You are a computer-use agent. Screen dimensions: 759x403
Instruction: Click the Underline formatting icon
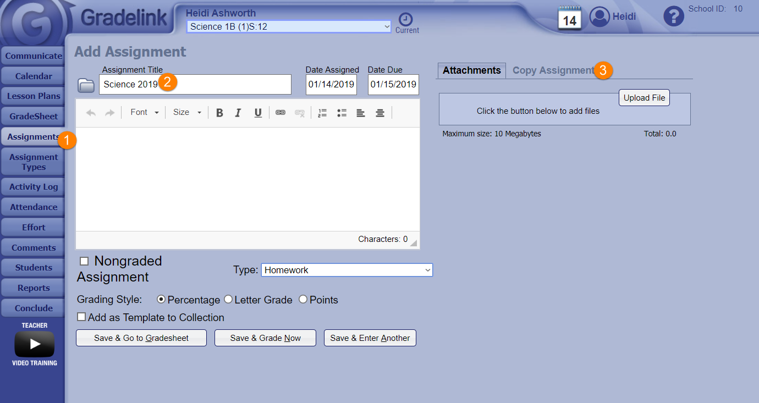pos(258,113)
